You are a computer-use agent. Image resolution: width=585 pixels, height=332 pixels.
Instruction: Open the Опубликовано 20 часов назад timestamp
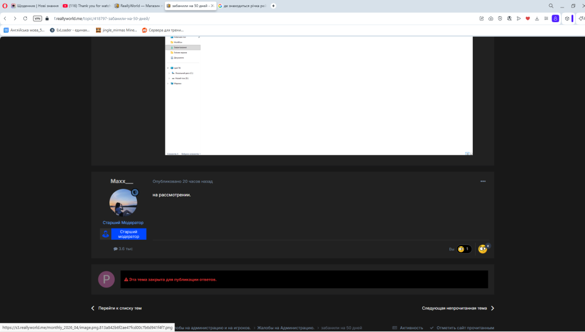coord(183,181)
